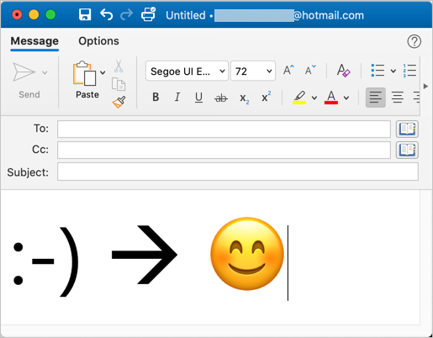Click the Format Painter brush icon
Screen dimensions: 433x338
tap(119, 102)
